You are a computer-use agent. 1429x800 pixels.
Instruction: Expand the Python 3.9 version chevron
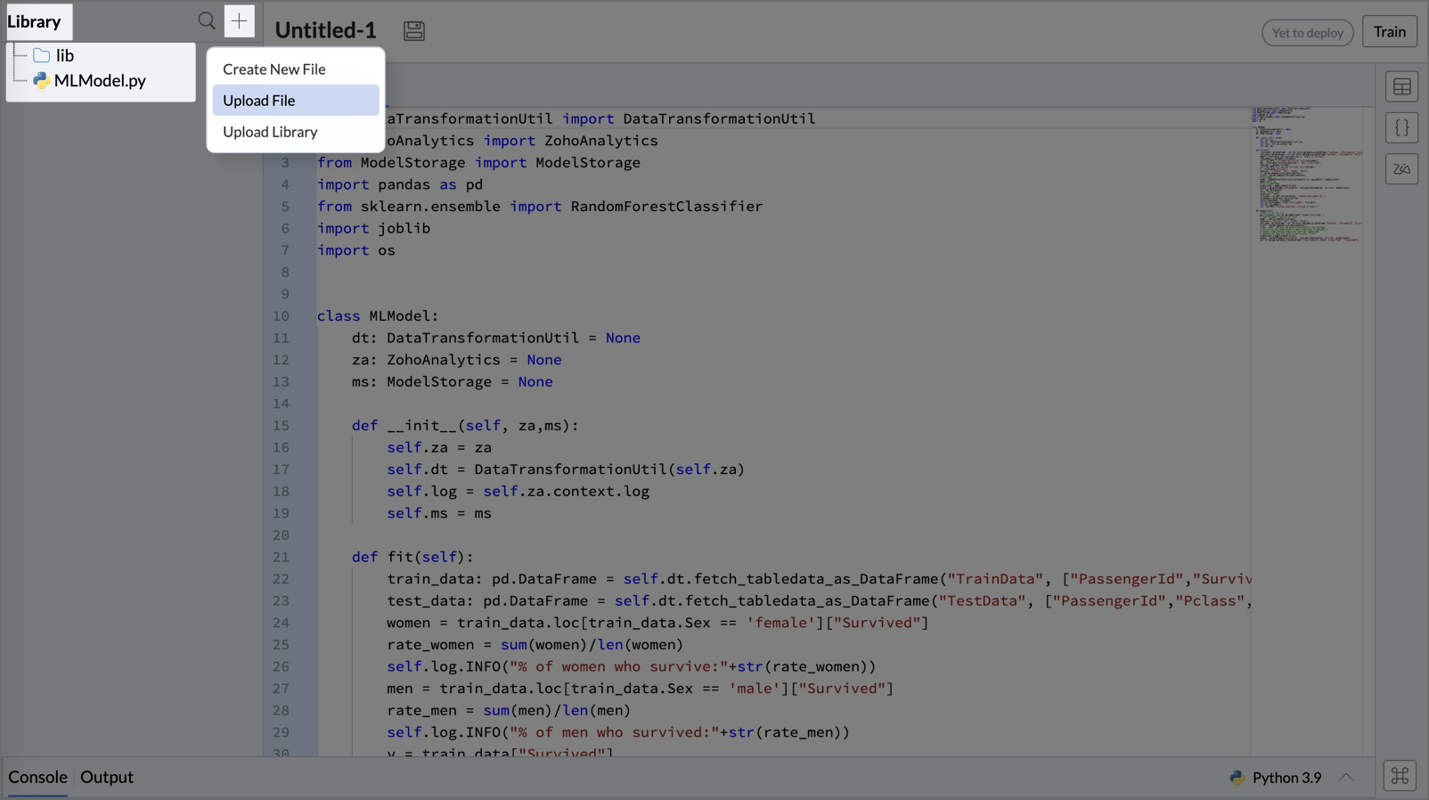1346,778
